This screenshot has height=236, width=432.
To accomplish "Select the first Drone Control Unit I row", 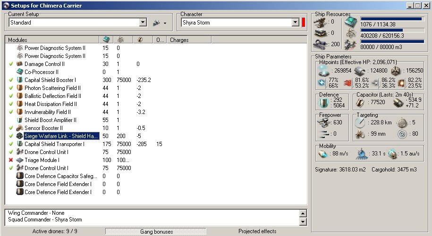I will [x=46, y=152].
